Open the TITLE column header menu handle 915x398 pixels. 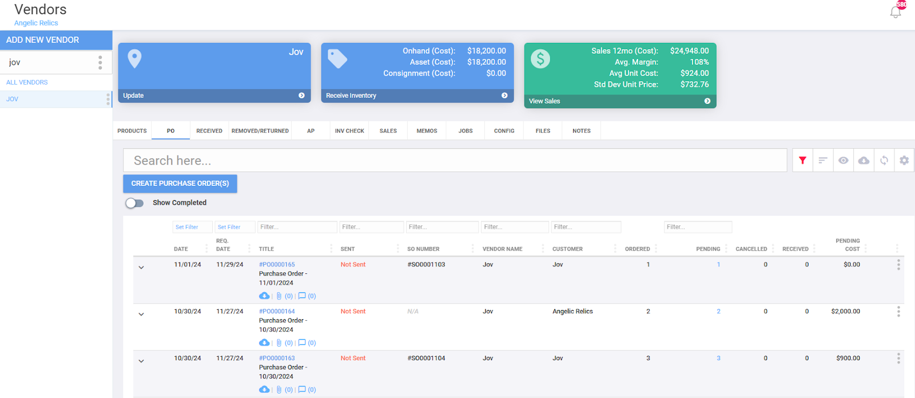(331, 249)
